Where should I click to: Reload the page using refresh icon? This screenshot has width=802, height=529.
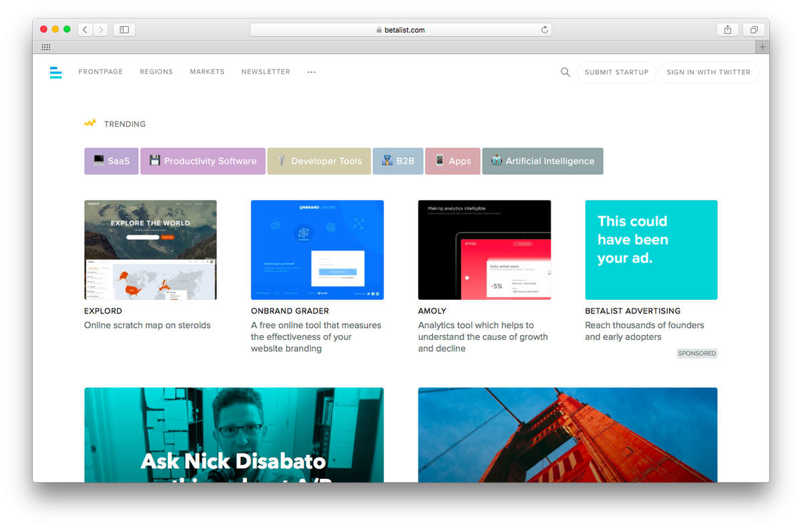[x=545, y=29]
